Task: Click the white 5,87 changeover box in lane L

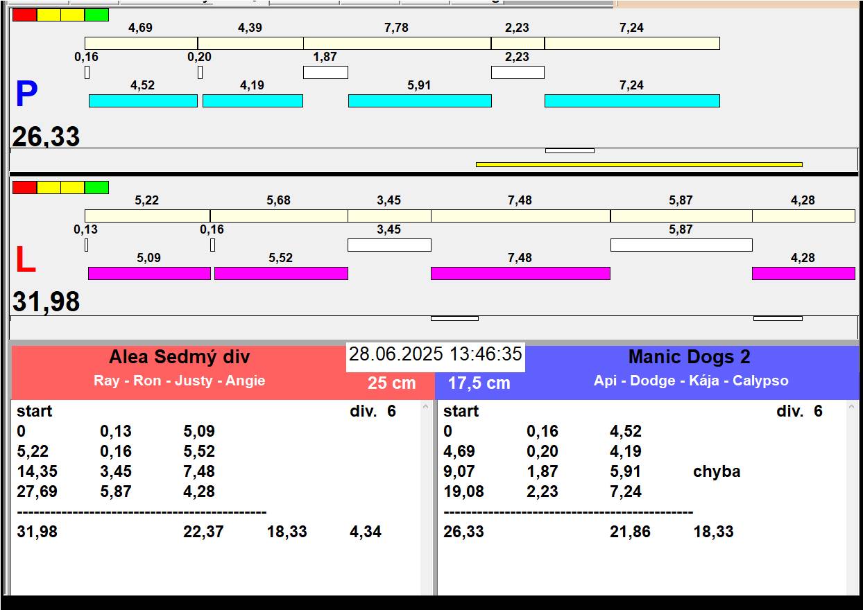Action: coord(681,245)
